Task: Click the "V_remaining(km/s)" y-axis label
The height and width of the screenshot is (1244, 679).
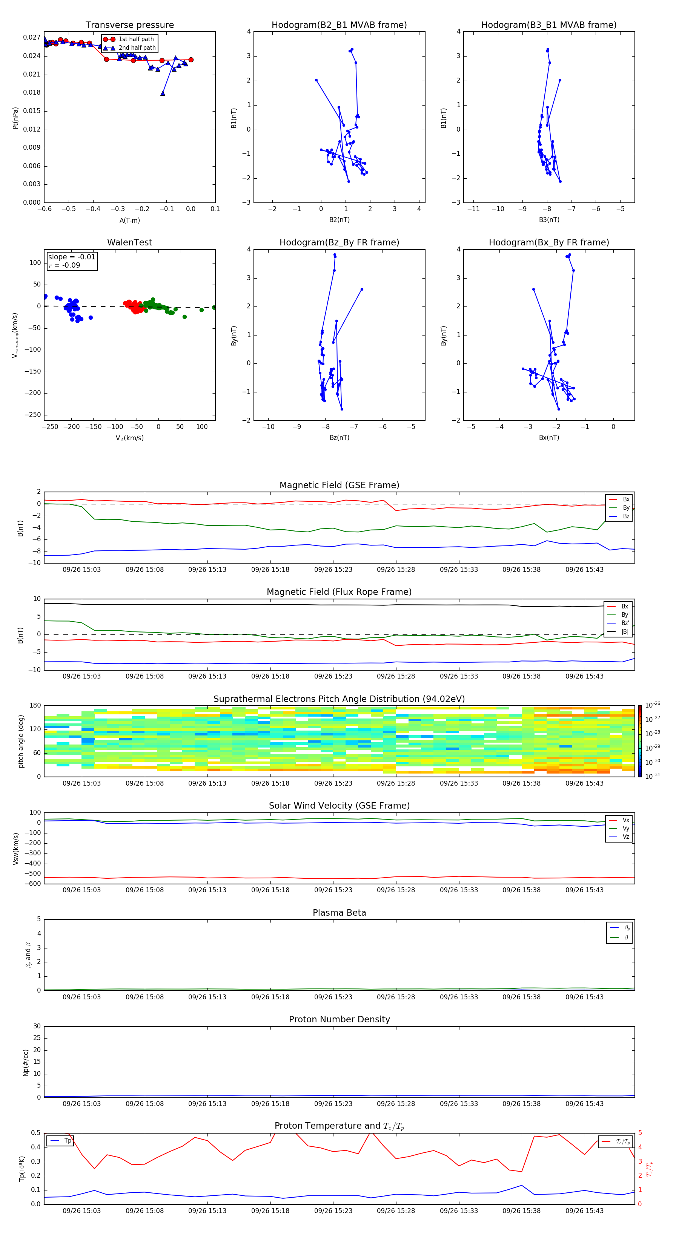Action: pos(15,335)
